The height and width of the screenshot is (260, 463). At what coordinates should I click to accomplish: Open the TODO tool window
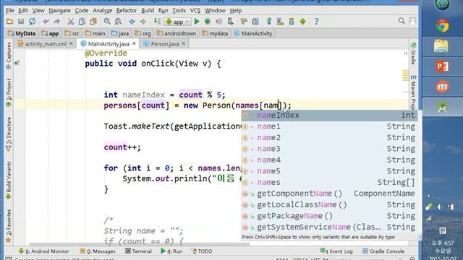202,251
